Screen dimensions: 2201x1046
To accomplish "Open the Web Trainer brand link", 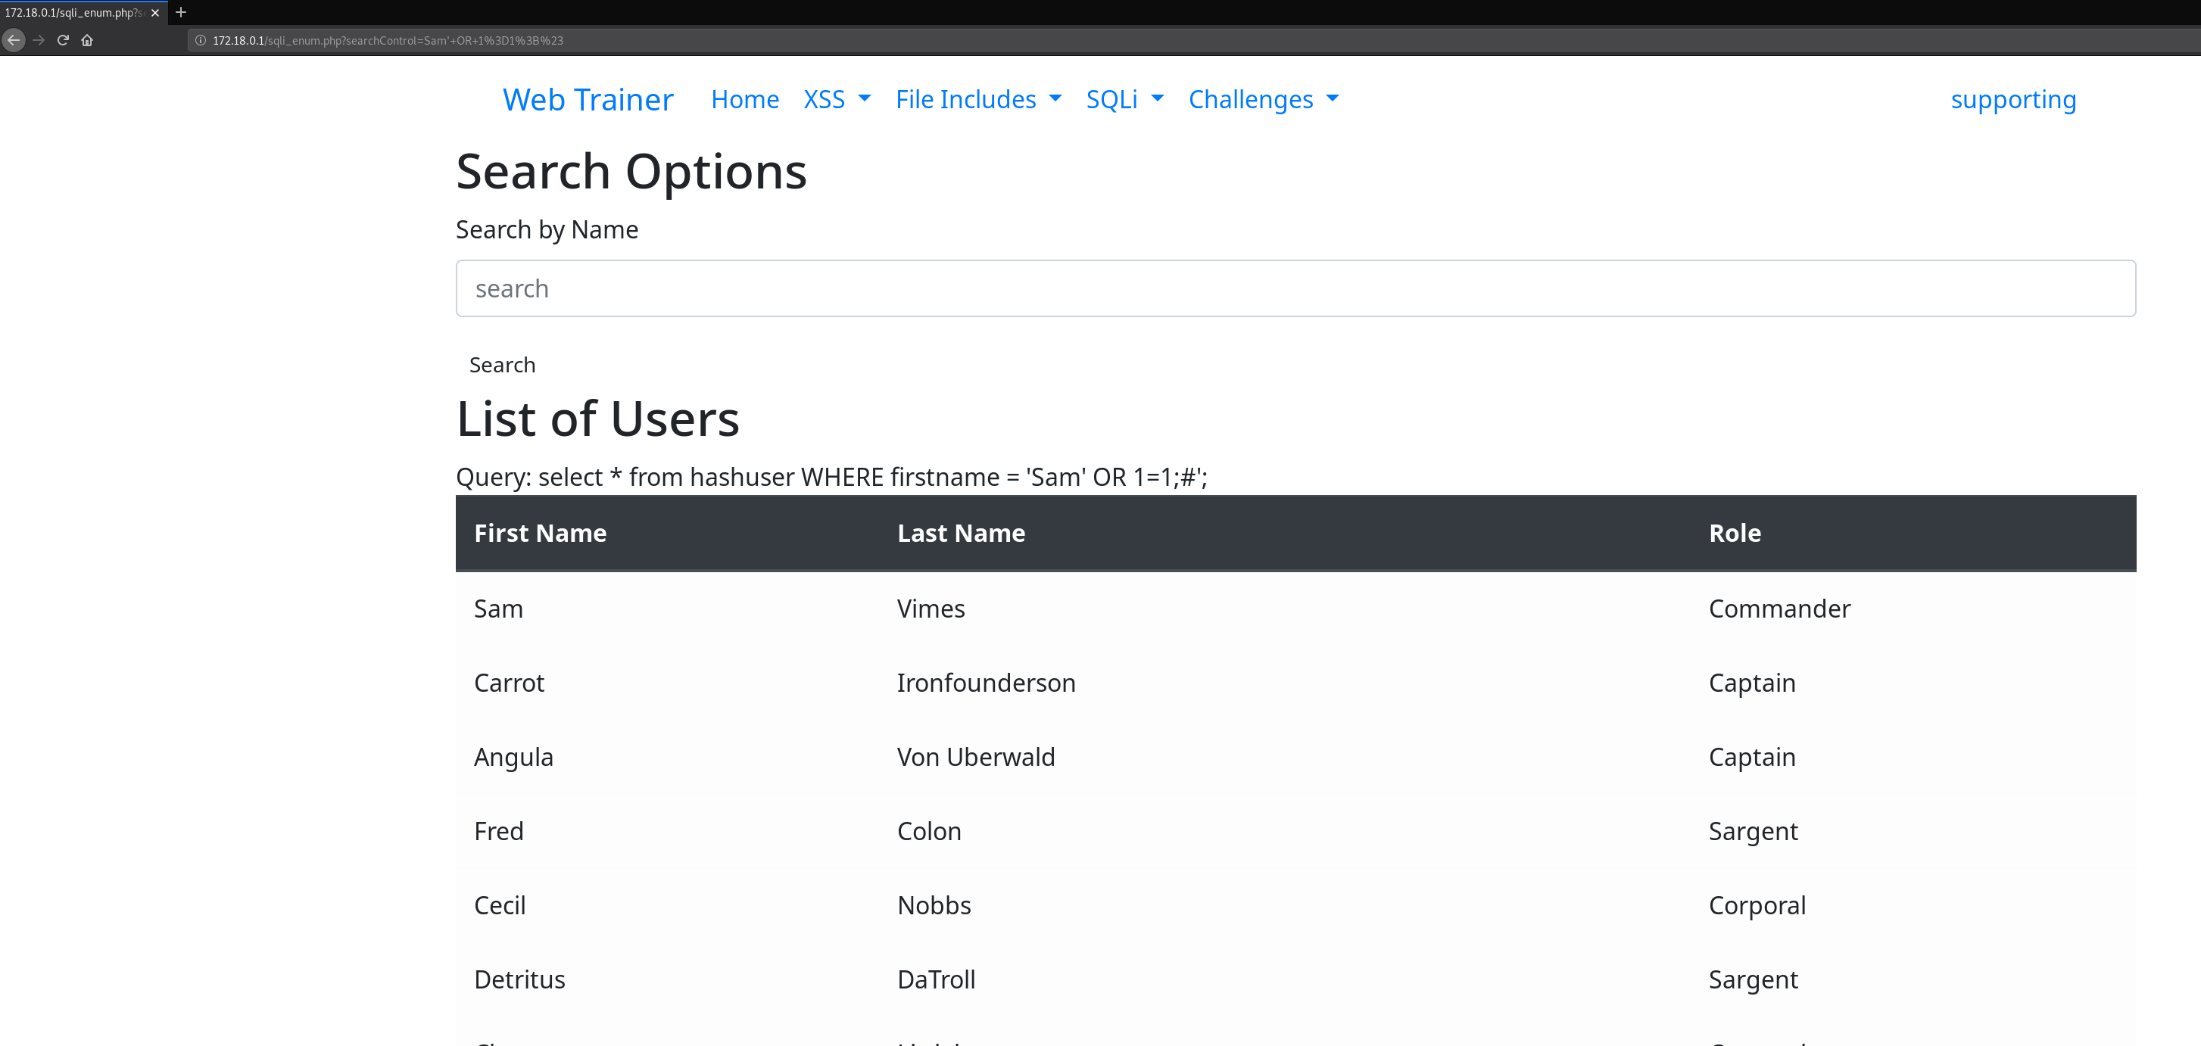I will pos(588,100).
